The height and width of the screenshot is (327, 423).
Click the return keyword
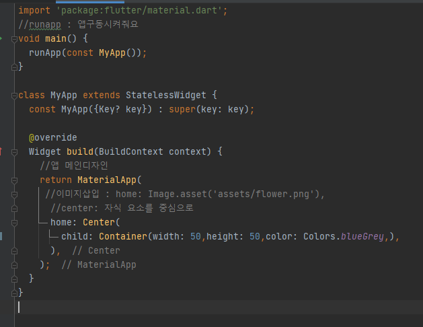(x=56, y=180)
